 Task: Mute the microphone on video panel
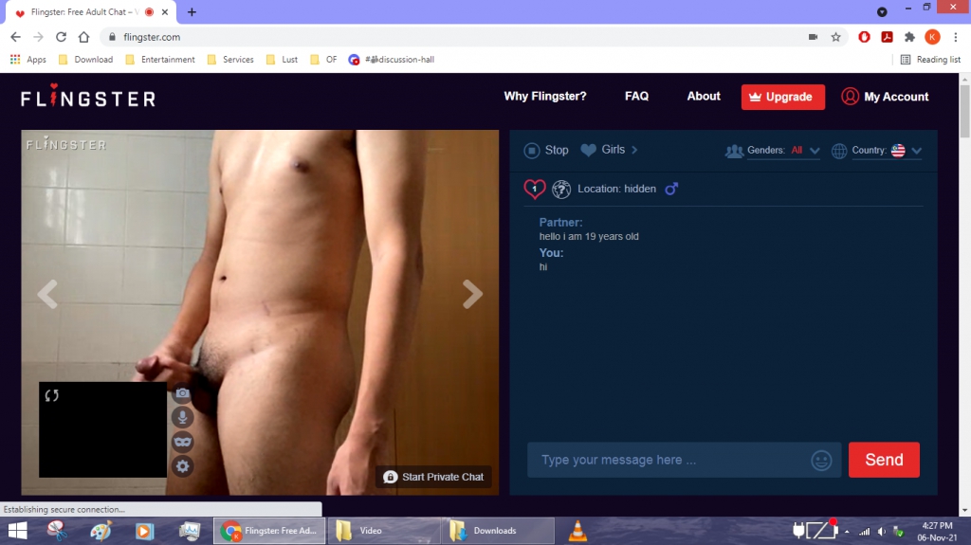[182, 417]
